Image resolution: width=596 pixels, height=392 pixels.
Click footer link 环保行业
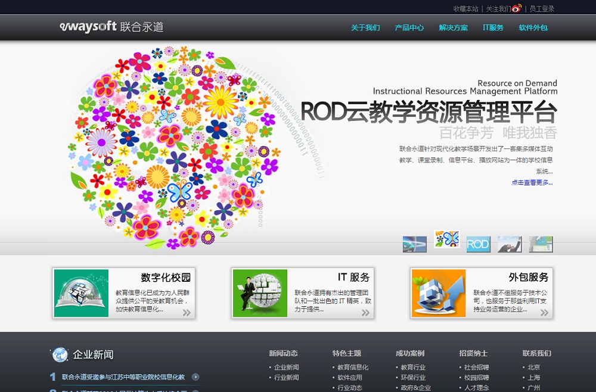413,378
